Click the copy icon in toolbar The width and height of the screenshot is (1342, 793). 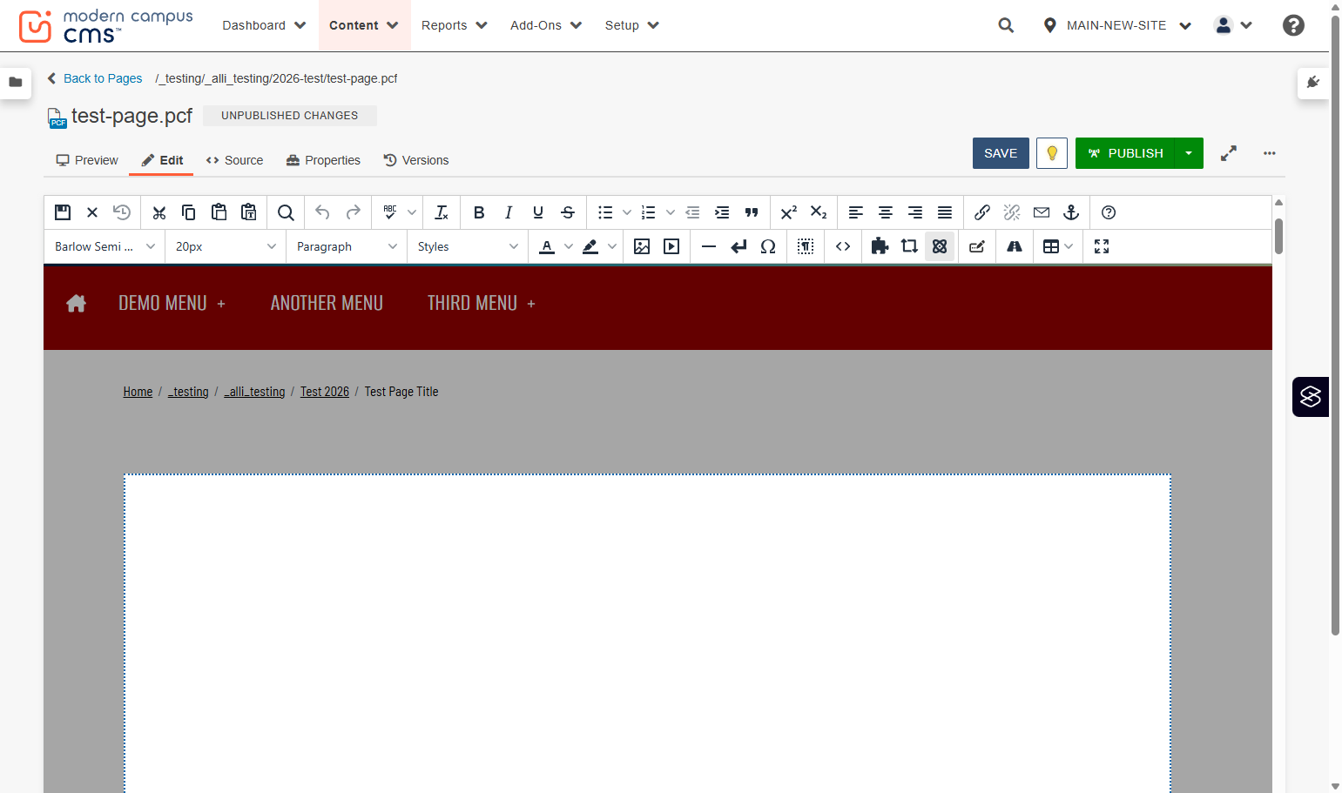(189, 212)
